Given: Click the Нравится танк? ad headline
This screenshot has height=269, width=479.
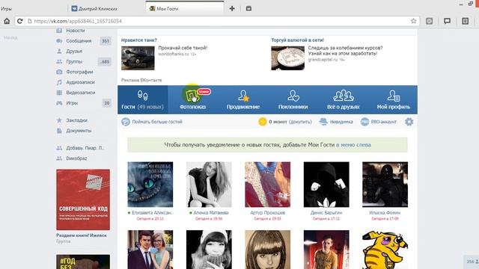Looking at the screenshot, I should click(139, 40).
